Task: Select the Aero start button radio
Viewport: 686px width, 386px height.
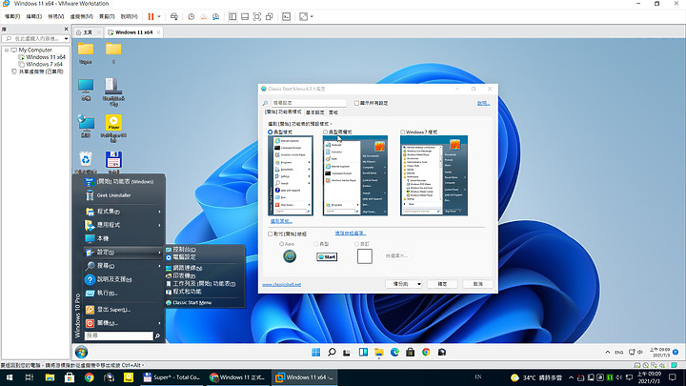Action: point(281,244)
